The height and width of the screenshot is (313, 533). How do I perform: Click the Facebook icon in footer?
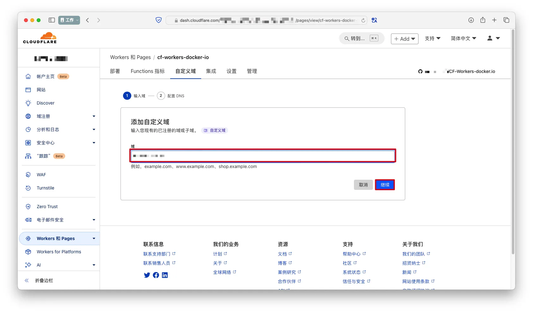pos(156,275)
